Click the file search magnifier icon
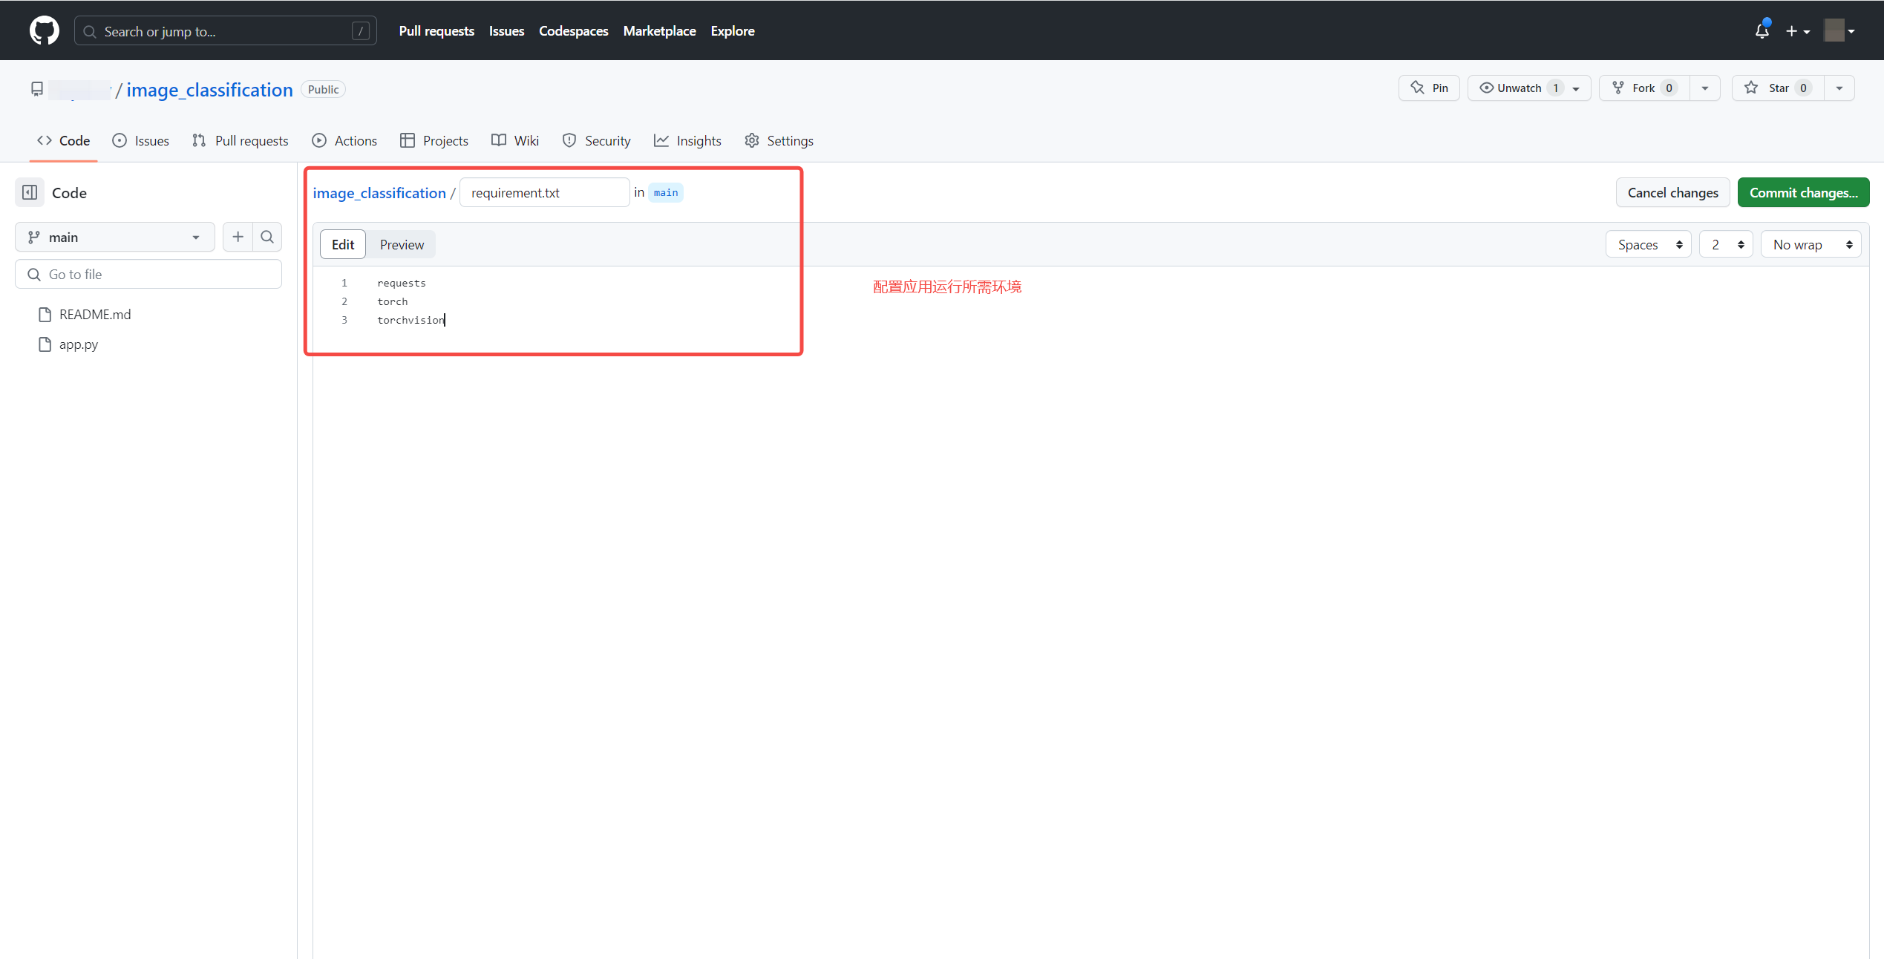The height and width of the screenshot is (959, 1884). [x=267, y=237]
